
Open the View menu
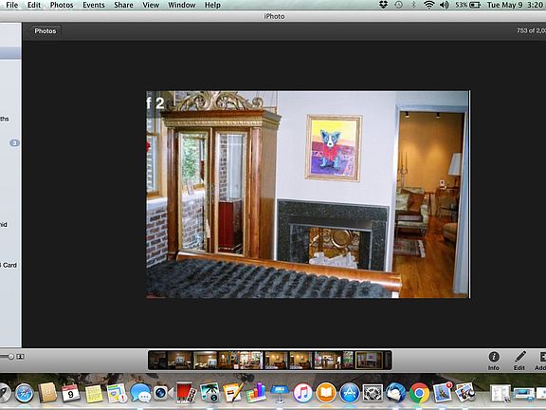[151, 5]
